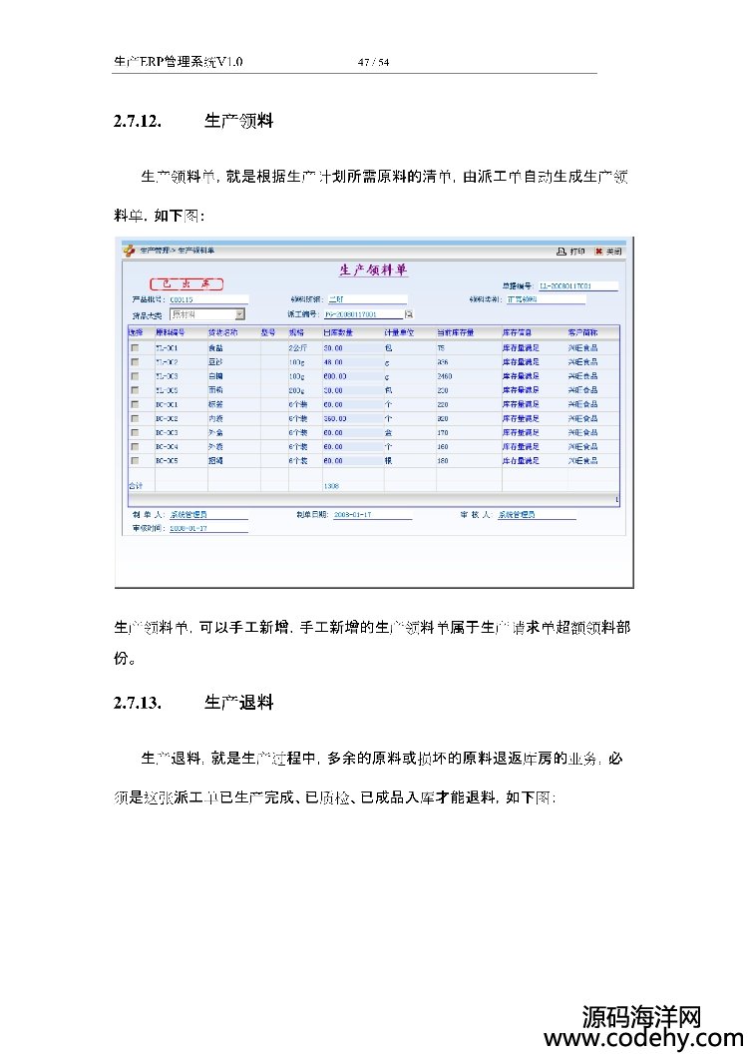
Task: Click the 生产管理 > 生产领料单 breadcrumb
Action: click(178, 251)
